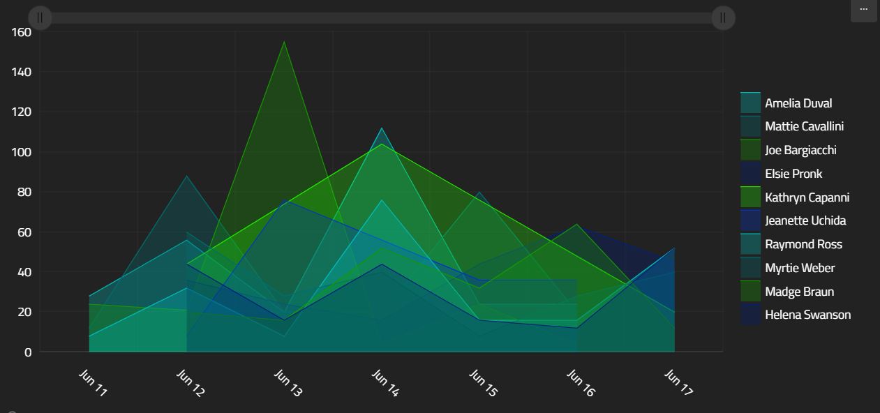
Task: Toggle Helena Swanson legend entry
Action: tap(807, 315)
